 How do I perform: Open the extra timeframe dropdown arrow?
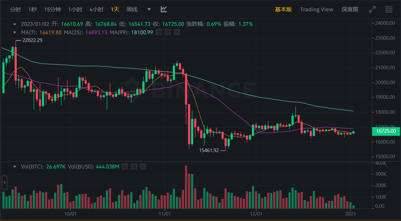[149, 9]
